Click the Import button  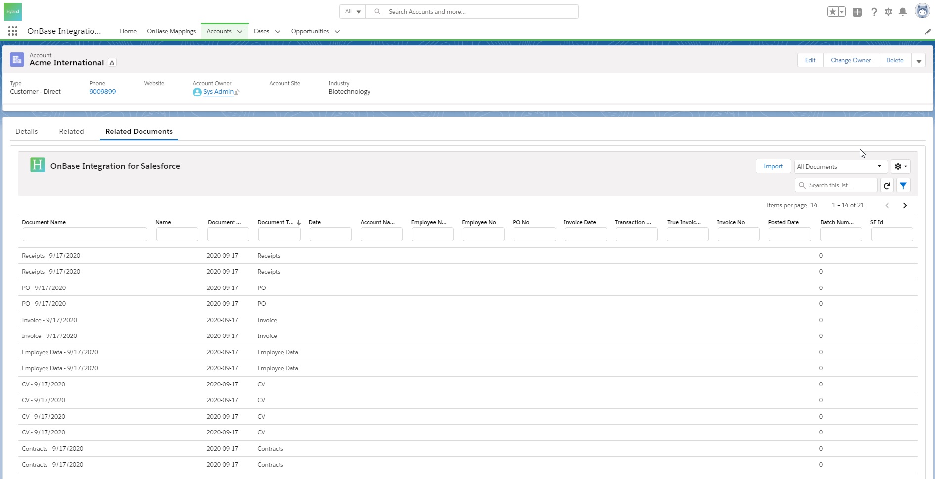tap(773, 166)
